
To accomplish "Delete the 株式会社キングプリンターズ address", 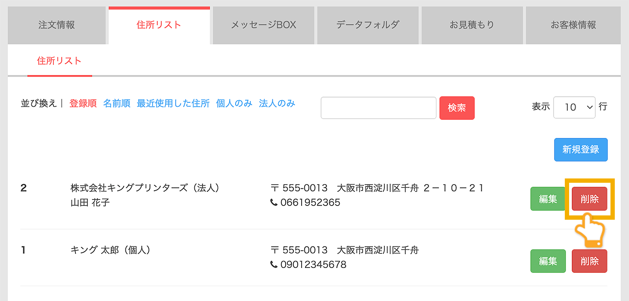I will pos(589,199).
